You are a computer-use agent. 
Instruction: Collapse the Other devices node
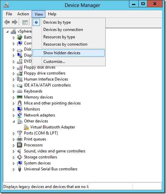pyautogui.click(x=14, y=121)
